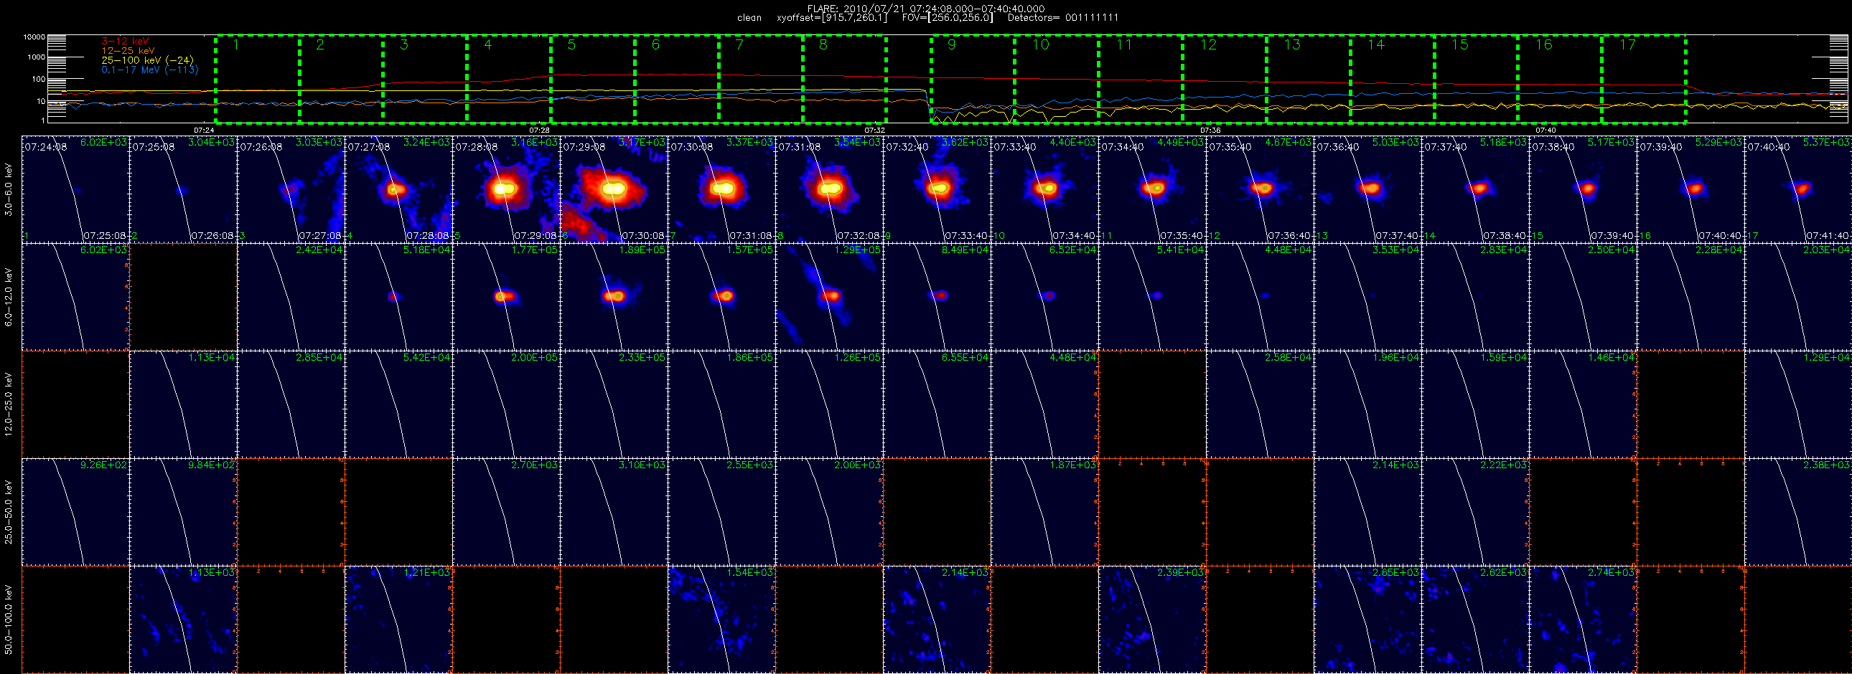Click the orange "12-25 keV" legend label

[x=128, y=51]
